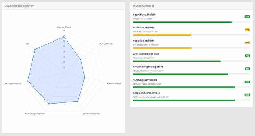Viewport: 255px width, 136px height.
Task: Click the 1.0 radar scale tick label
Action: click(x=64, y=62)
